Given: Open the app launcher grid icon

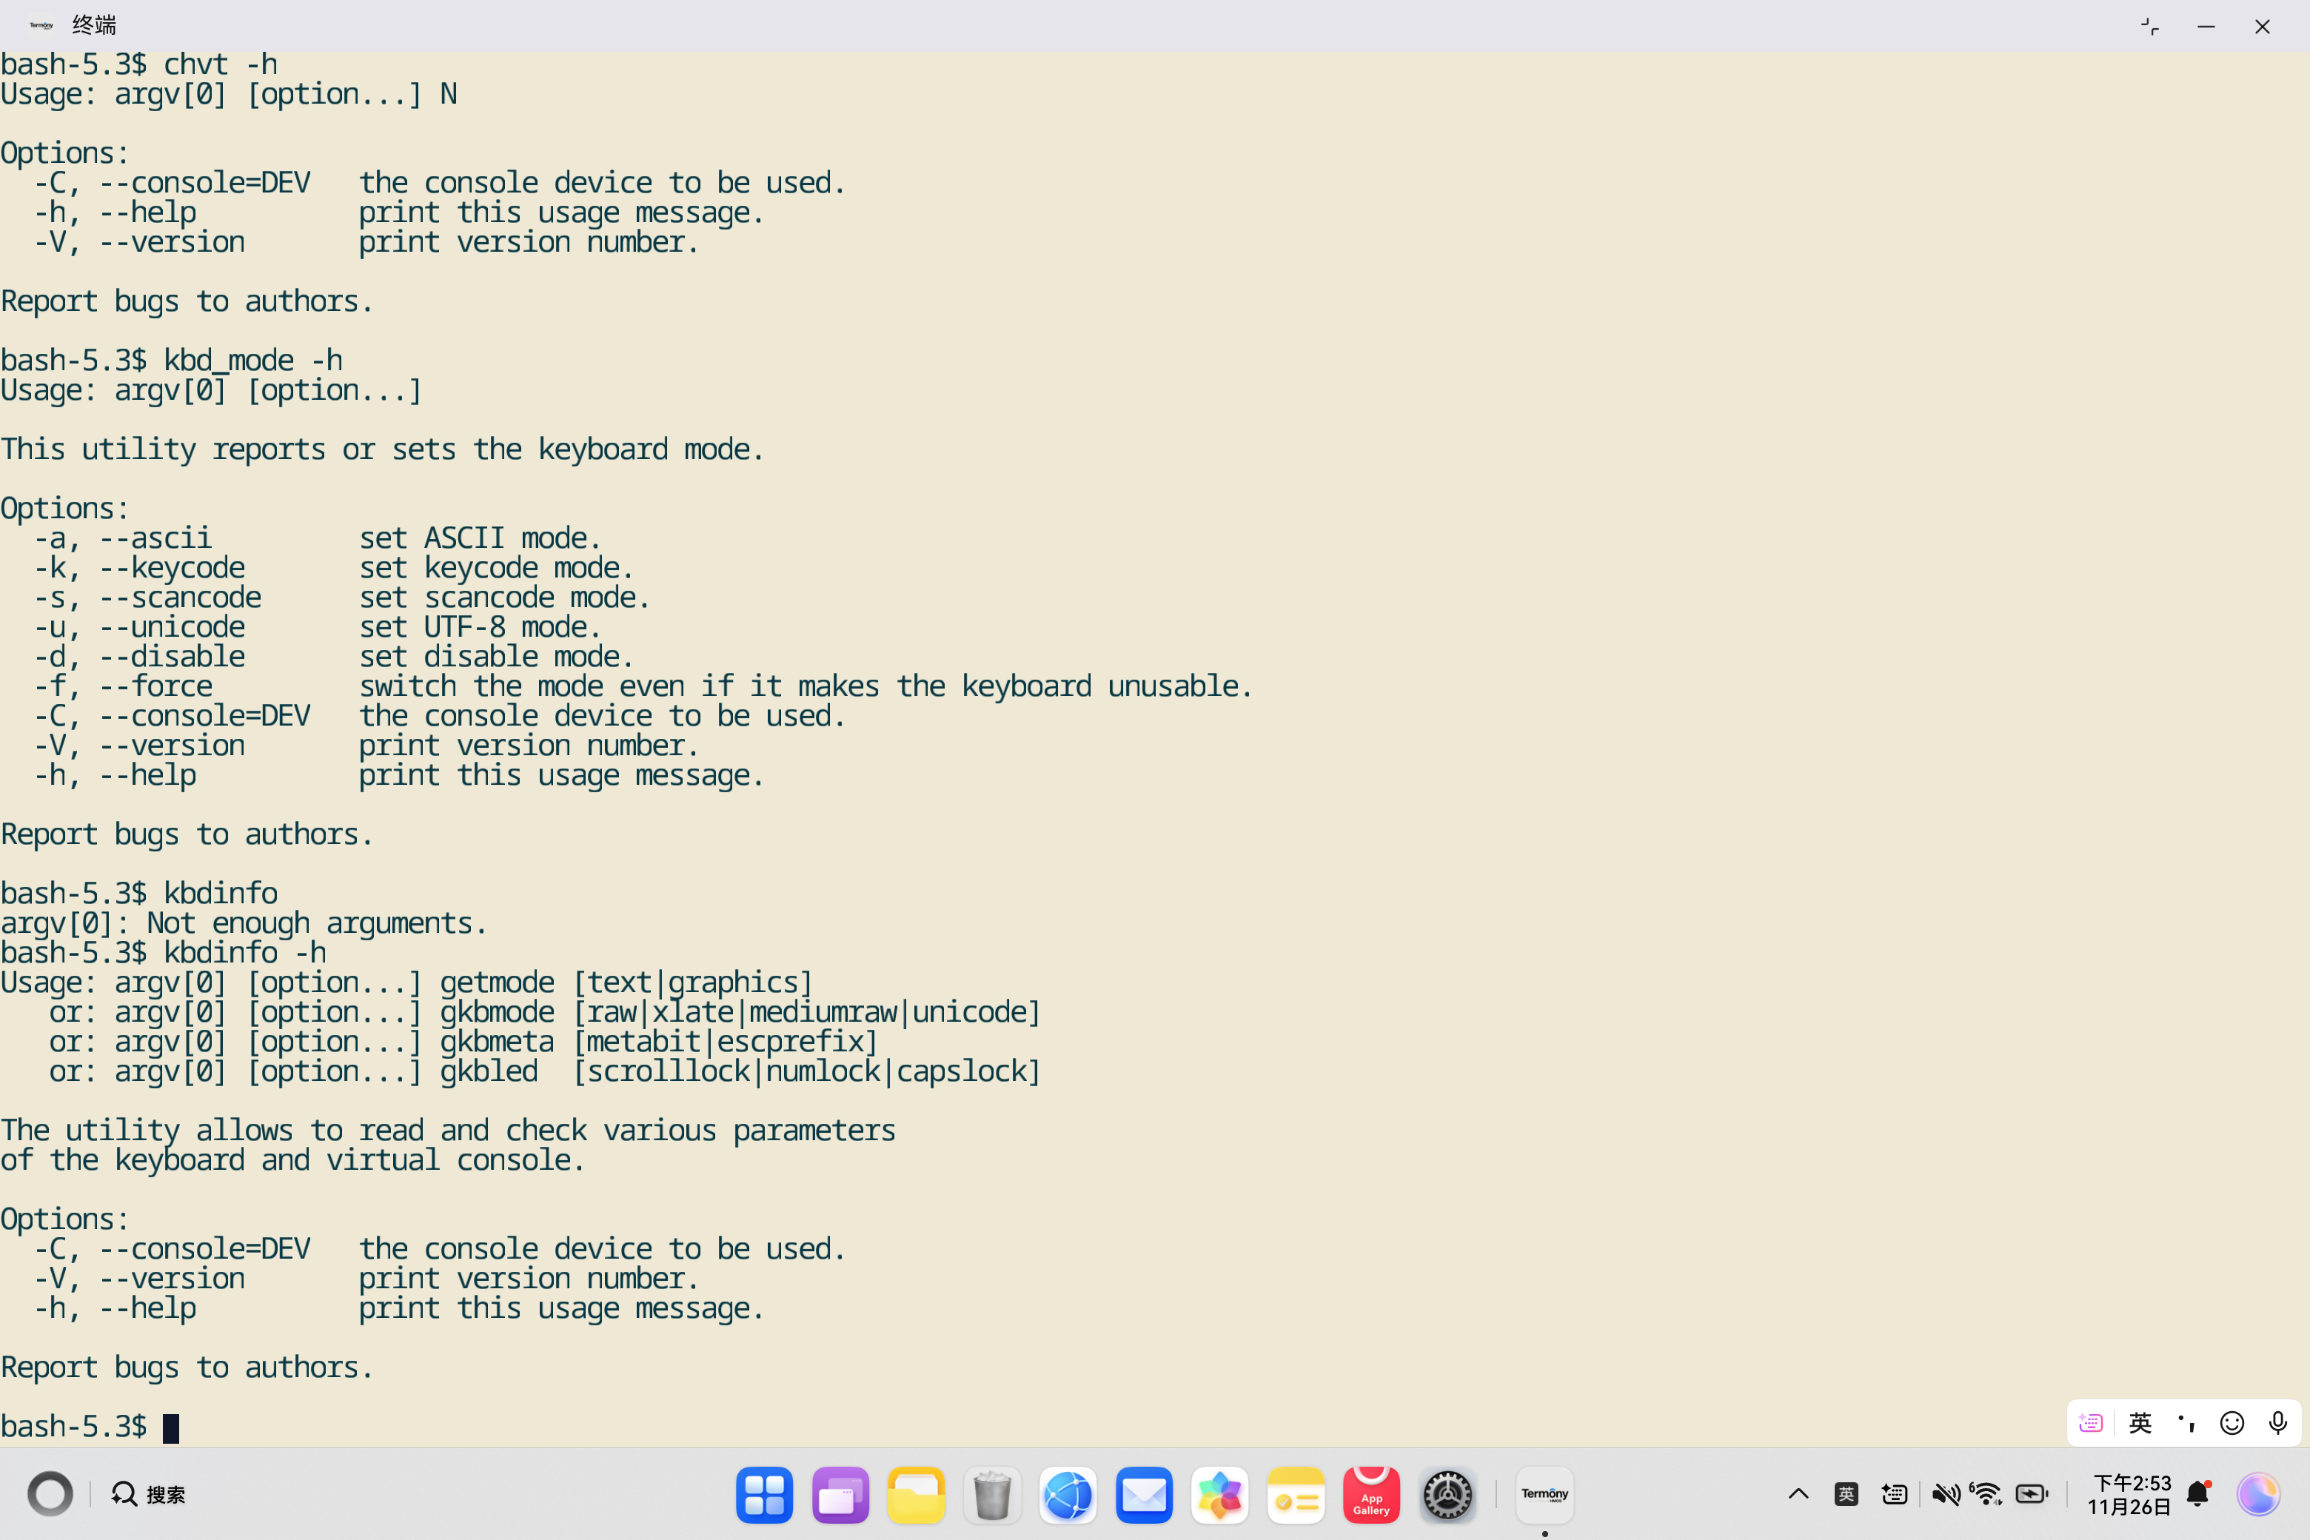Looking at the screenshot, I should click(x=764, y=1495).
